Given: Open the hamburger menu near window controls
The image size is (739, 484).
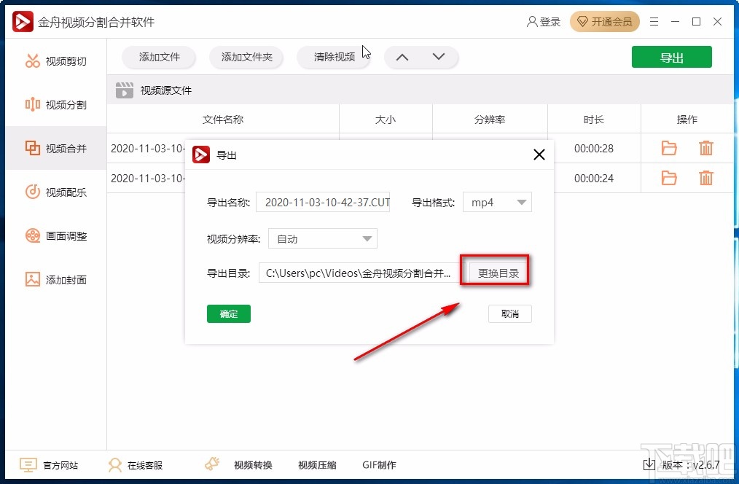Looking at the screenshot, I should (654, 22).
